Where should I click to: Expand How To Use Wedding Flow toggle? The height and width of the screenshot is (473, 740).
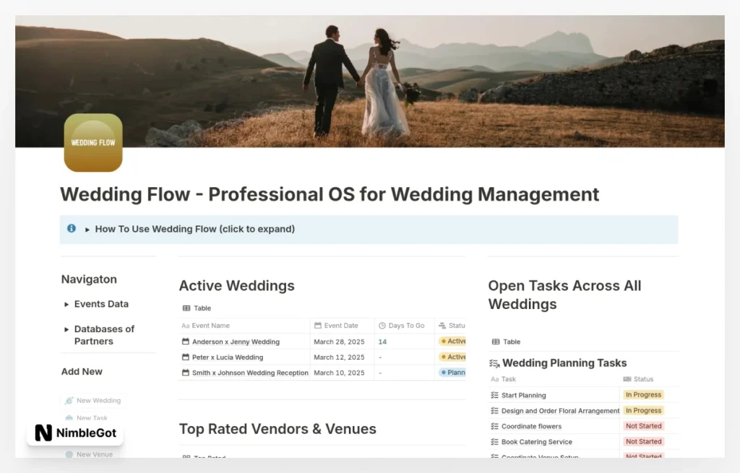pyautogui.click(x=87, y=230)
